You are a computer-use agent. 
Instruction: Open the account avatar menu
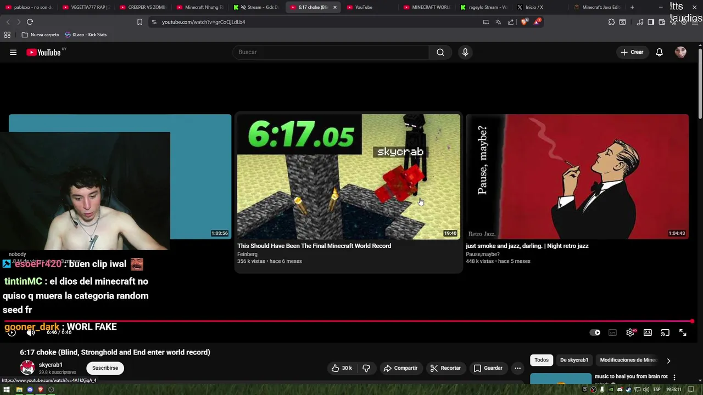(x=681, y=52)
